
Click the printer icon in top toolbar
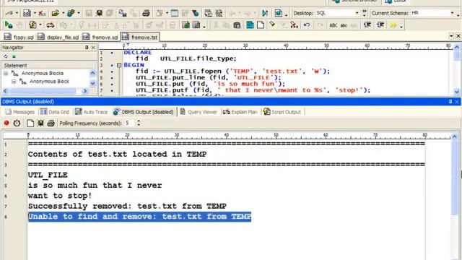[x=146, y=13]
